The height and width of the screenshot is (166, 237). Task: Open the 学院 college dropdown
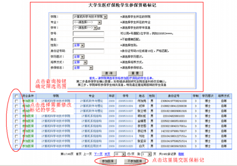tap(90, 17)
